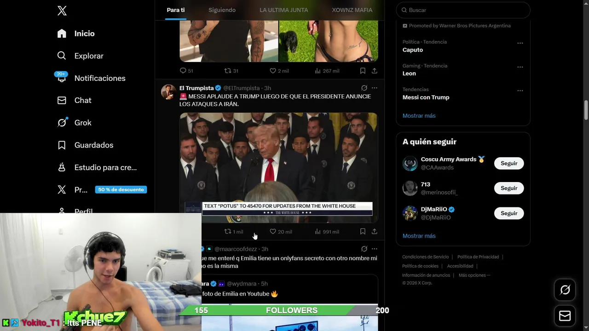
Task: Follow Coscu Army Awards
Action: tap(509, 163)
